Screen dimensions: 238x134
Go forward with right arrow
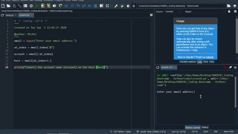pos(134,6)
